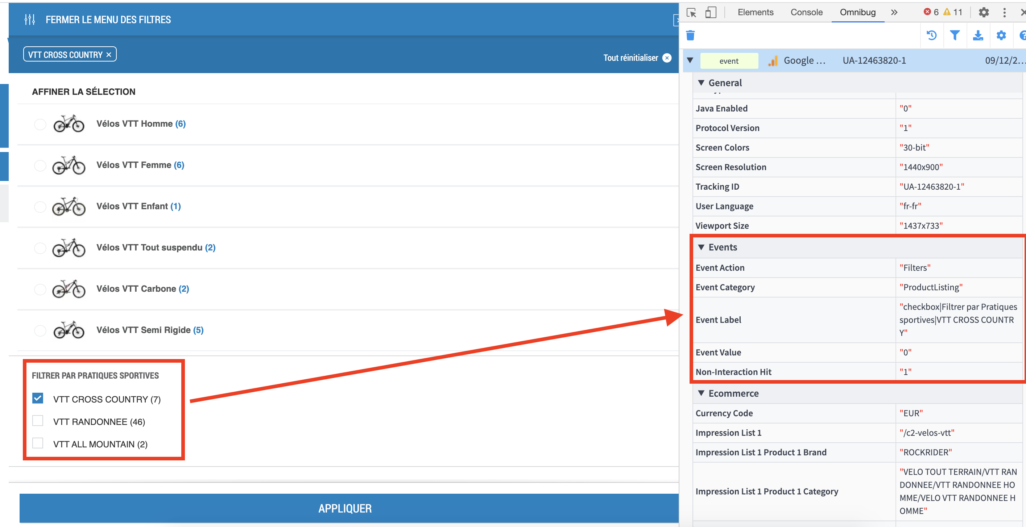Click the Vélos VTT Homme (6) label

coord(141,124)
